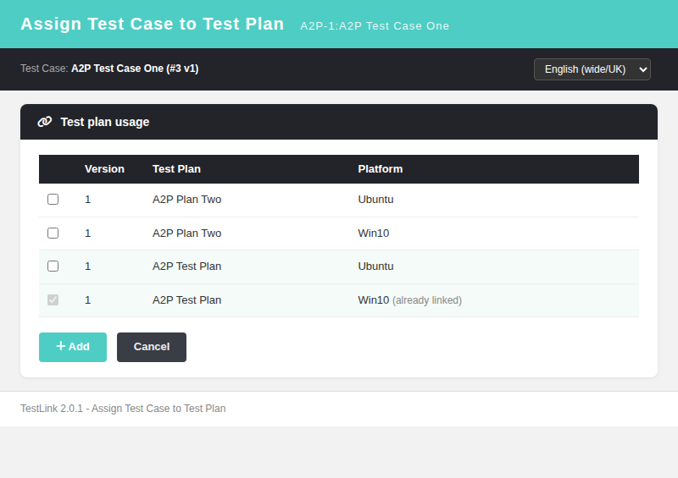Viewport: 678px width, 478px height.
Task: Click the Test plan usage panel title
Action: 104,122
